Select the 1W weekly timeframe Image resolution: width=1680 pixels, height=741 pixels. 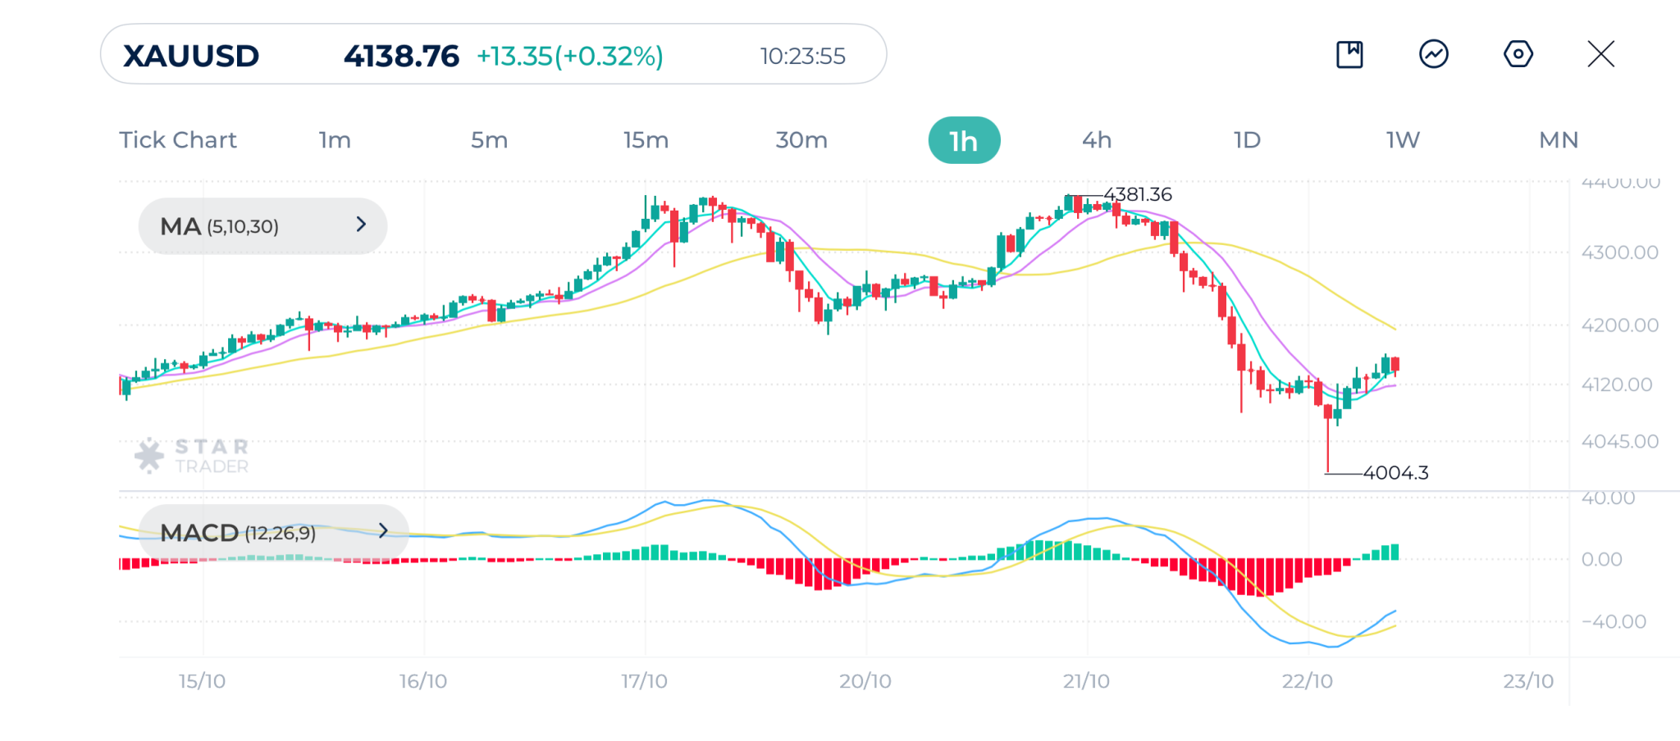tap(1403, 140)
